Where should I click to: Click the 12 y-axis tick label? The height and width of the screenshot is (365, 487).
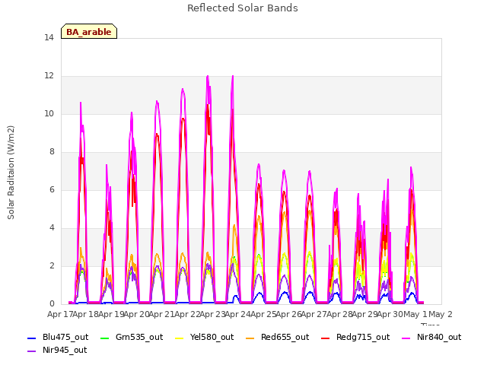[49, 75]
